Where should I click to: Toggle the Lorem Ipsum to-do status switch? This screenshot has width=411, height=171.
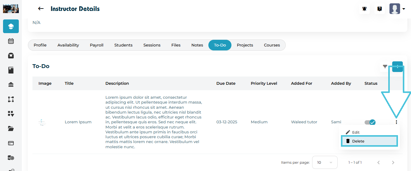370,122
